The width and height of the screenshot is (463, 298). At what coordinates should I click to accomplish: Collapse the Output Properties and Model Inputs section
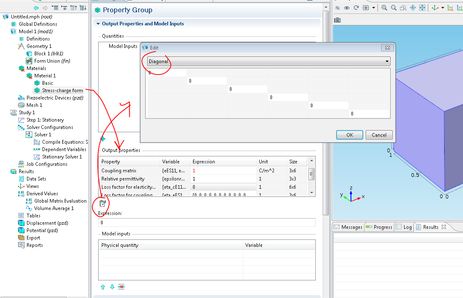[98, 24]
